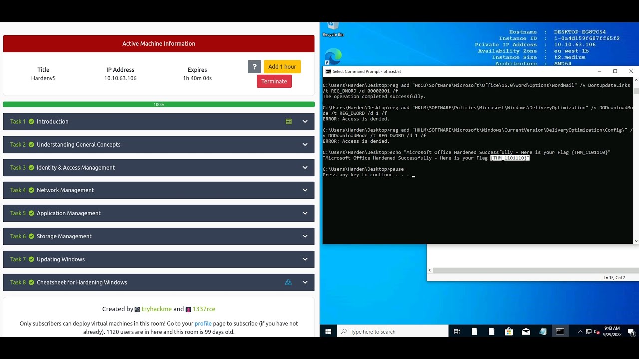Click Ln 13, Col 2 status text

point(614,277)
